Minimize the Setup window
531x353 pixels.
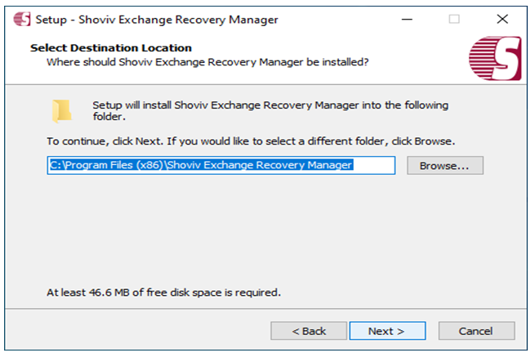(x=407, y=20)
